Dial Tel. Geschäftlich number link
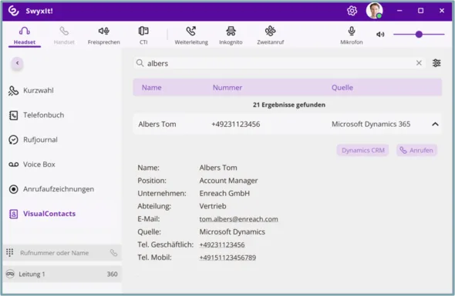Image resolution: width=455 pixels, height=296 pixels. click(222, 244)
